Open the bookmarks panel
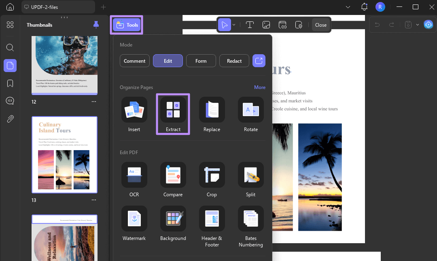This screenshot has width=437, height=261. (10, 83)
